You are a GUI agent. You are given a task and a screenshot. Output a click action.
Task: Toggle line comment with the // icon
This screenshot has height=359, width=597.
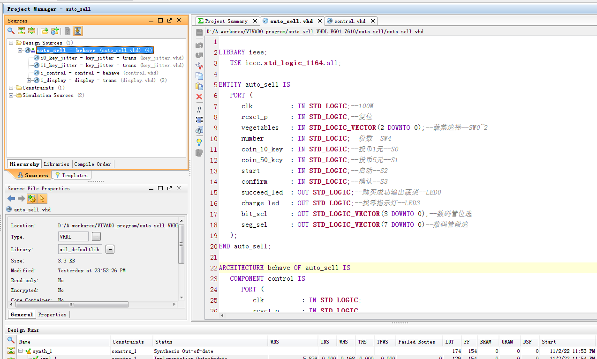[199, 109]
